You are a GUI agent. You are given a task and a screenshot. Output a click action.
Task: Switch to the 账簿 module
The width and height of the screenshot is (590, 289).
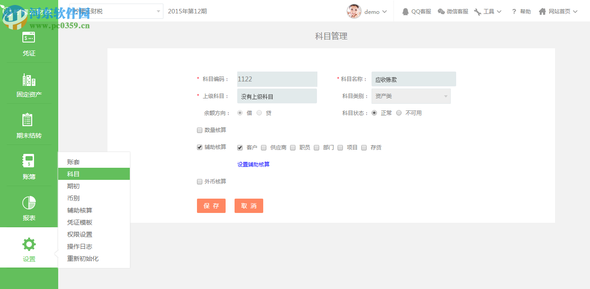[x=29, y=166]
